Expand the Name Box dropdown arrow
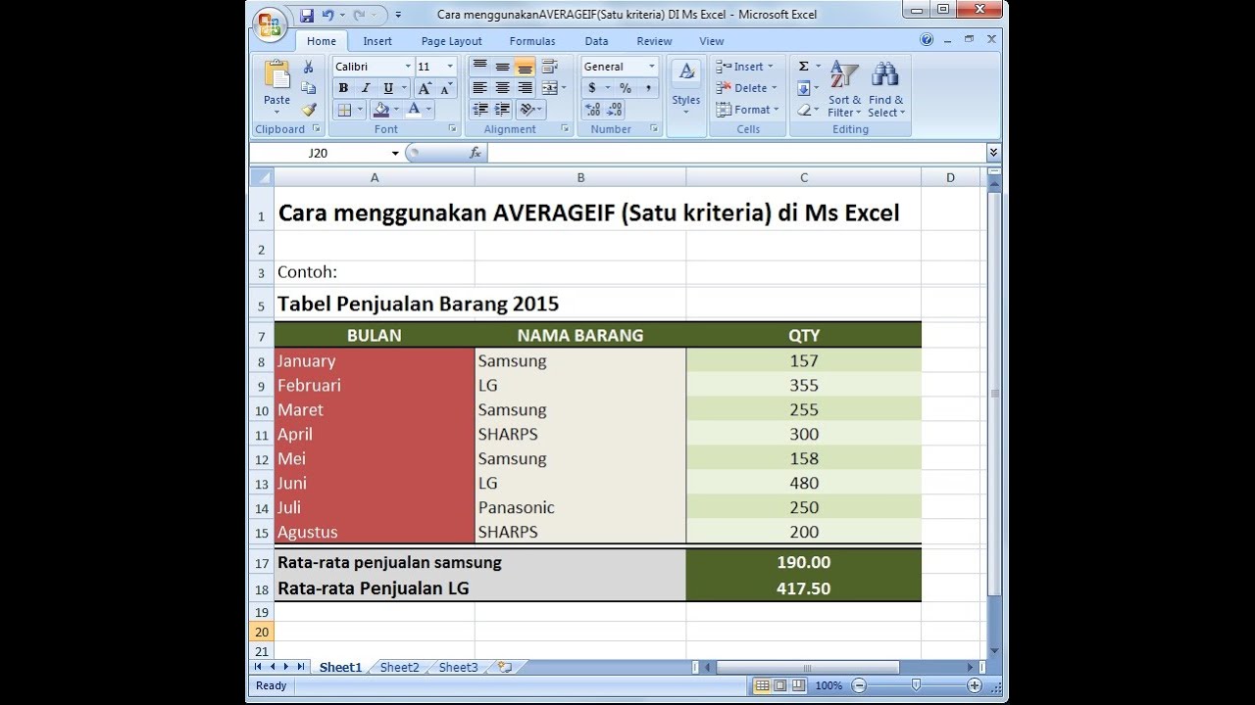Viewport: 1255px width, 705px height. click(x=395, y=153)
